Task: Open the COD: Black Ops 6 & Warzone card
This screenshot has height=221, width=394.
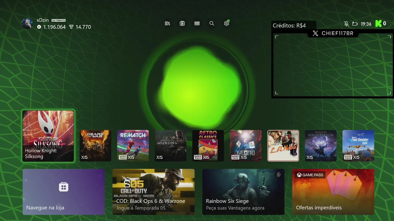Action: (154, 192)
